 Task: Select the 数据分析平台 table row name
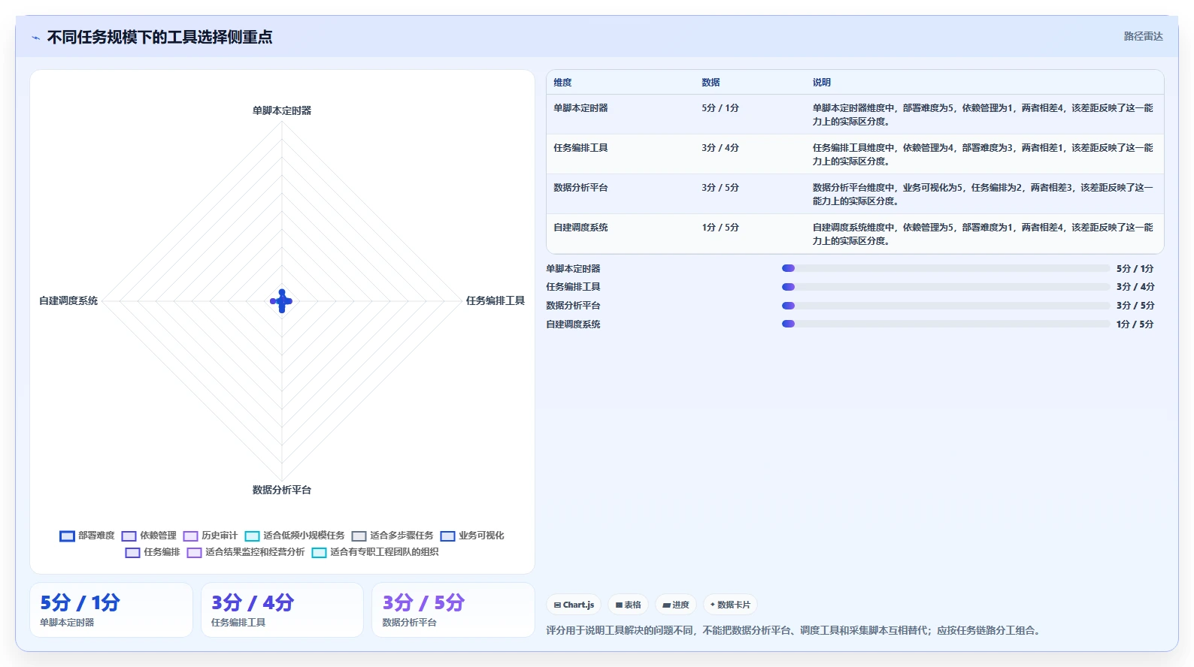pos(580,188)
